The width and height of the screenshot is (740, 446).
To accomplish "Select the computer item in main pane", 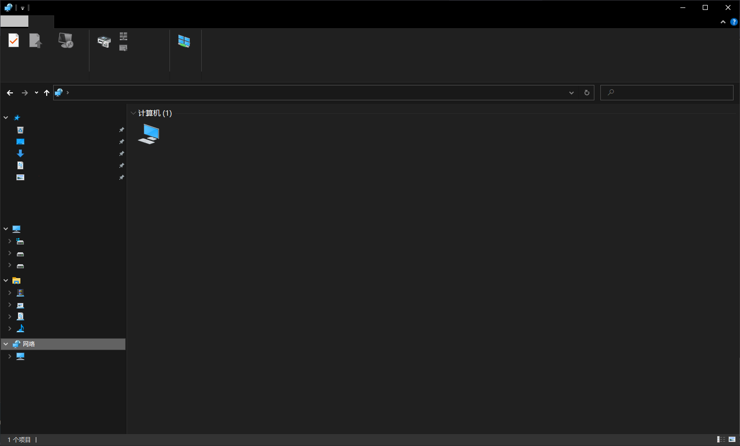I will [149, 134].
